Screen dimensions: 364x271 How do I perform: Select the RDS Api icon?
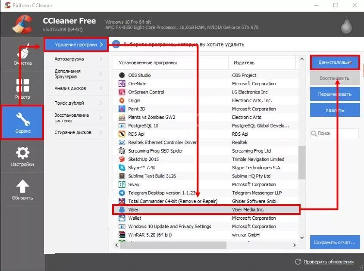coord(122,134)
